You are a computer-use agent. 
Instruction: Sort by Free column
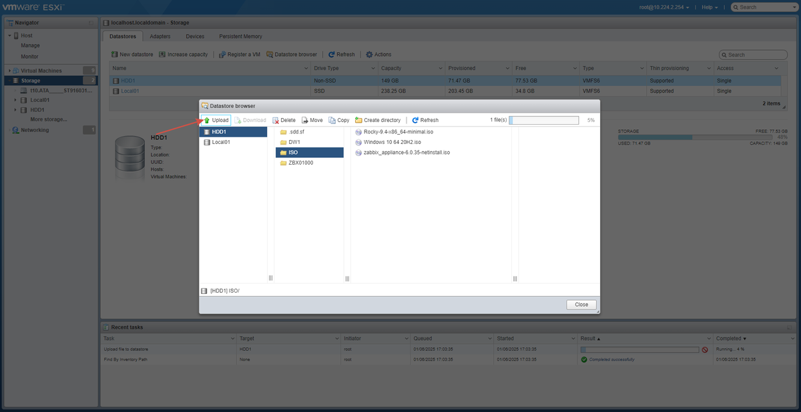click(521, 68)
